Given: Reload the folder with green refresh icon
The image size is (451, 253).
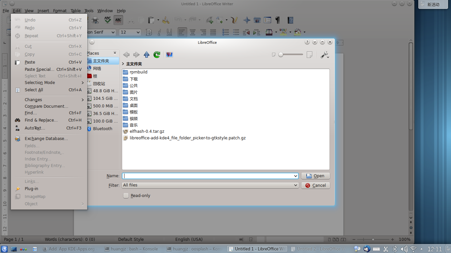Looking at the screenshot, I should (157, 55).
